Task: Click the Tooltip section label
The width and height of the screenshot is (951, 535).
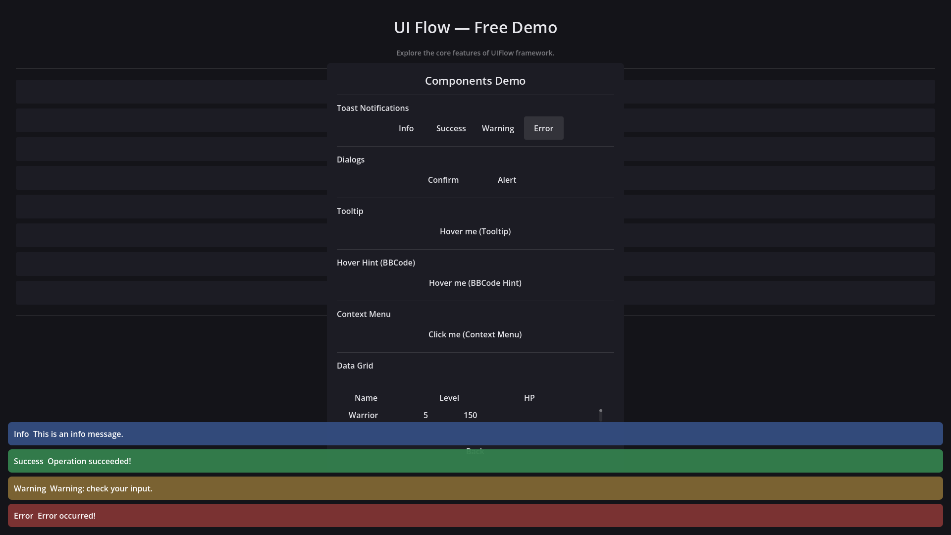Action: pyautogui.click(x=350, y=211)
